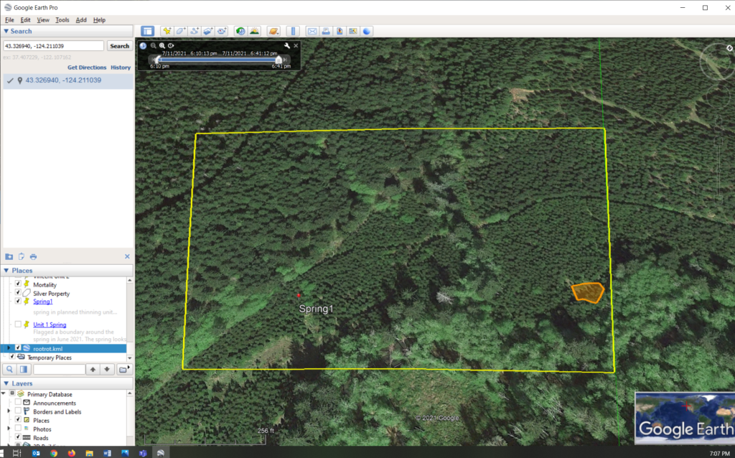Enable the Photos layer checkbox

click(18, 429)
